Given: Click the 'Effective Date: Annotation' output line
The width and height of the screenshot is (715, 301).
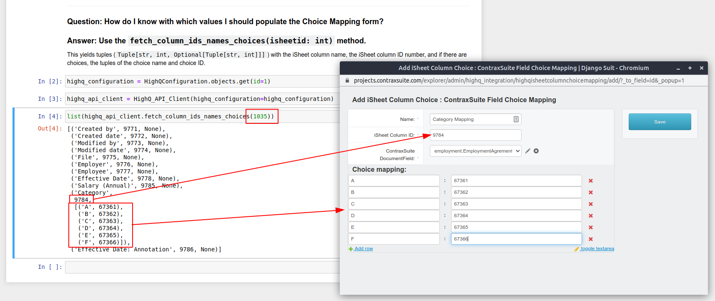Looking at the screenshot, I should point(146,250).
